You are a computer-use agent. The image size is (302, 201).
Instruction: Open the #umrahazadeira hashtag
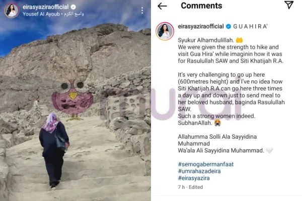(x=199, y=171)
